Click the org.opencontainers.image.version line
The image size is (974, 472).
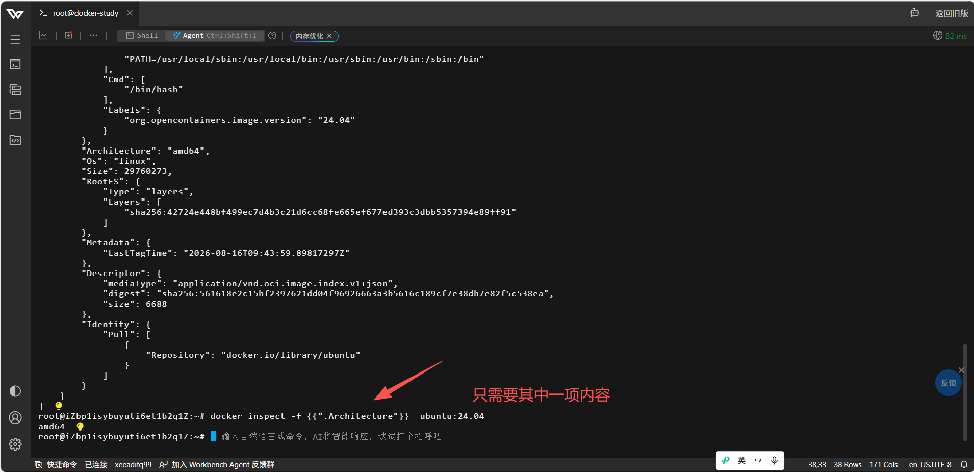click(240, 120)
